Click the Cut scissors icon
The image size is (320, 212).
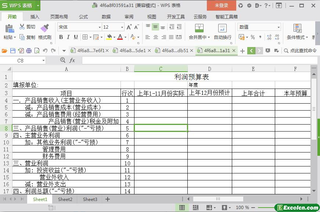point(22,27)
